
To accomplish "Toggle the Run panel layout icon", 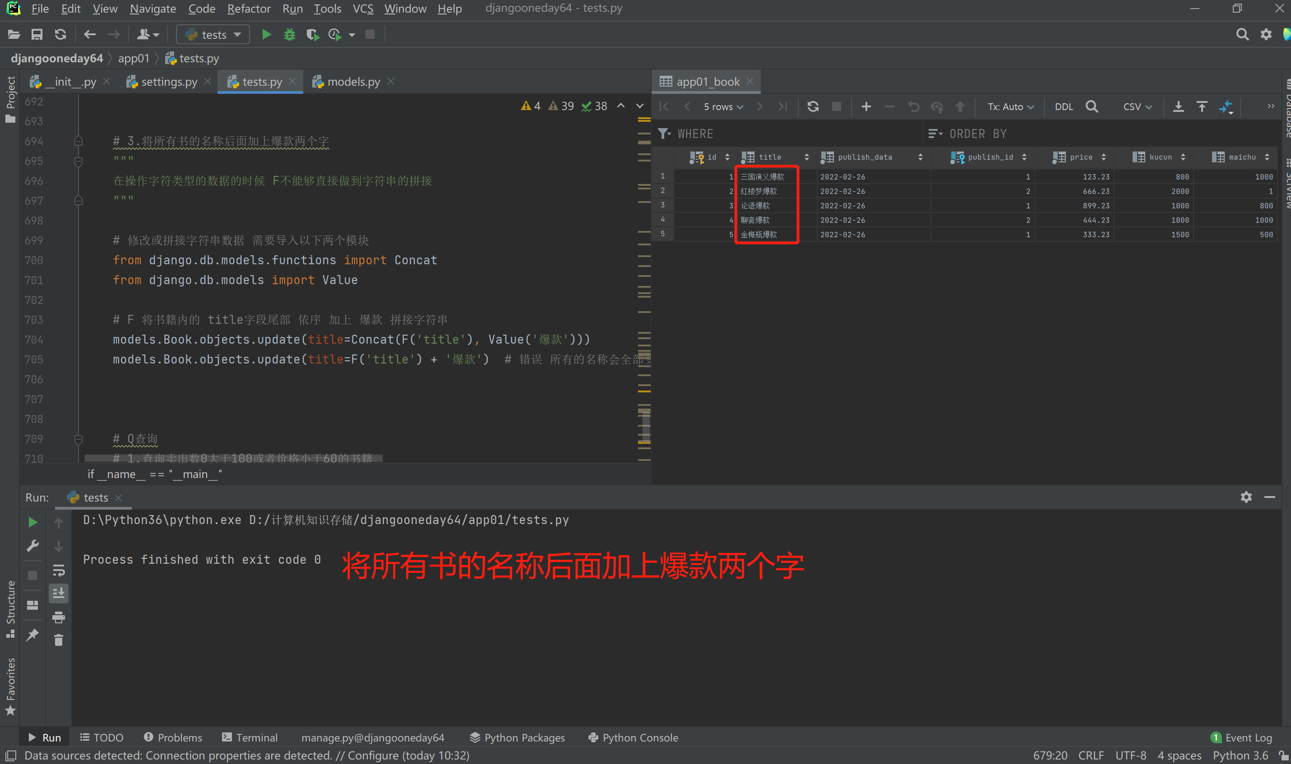I will [x=32, y=605].
